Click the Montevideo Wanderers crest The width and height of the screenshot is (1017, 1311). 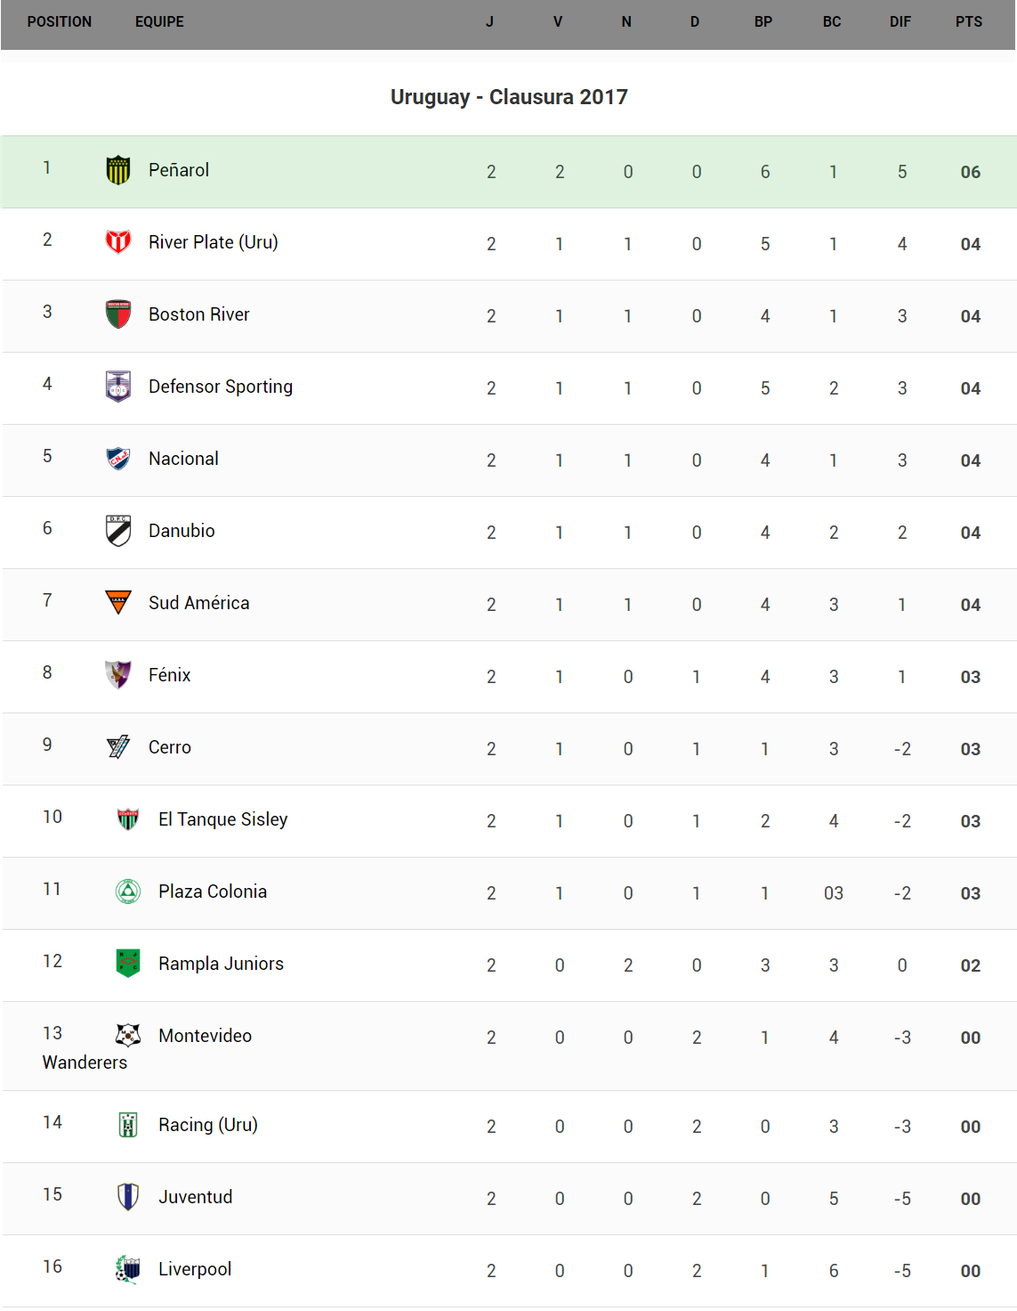pos(128,1035)
